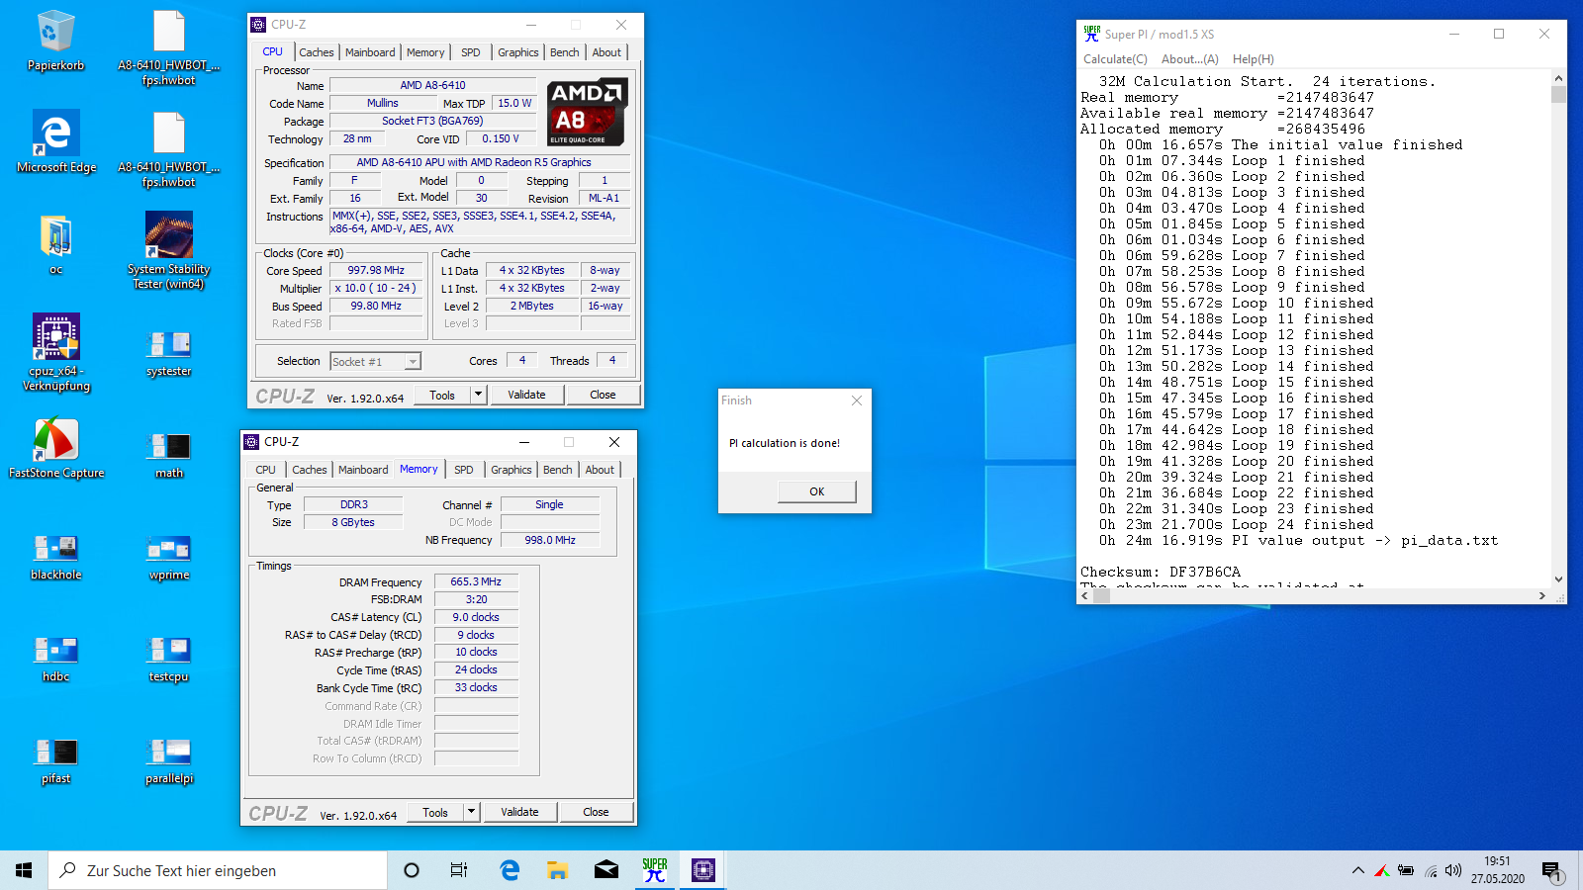This screenshot has height=890, width=1583.
Task: Open the Mail app on the taskbar
Action: (x=606, y=870)
